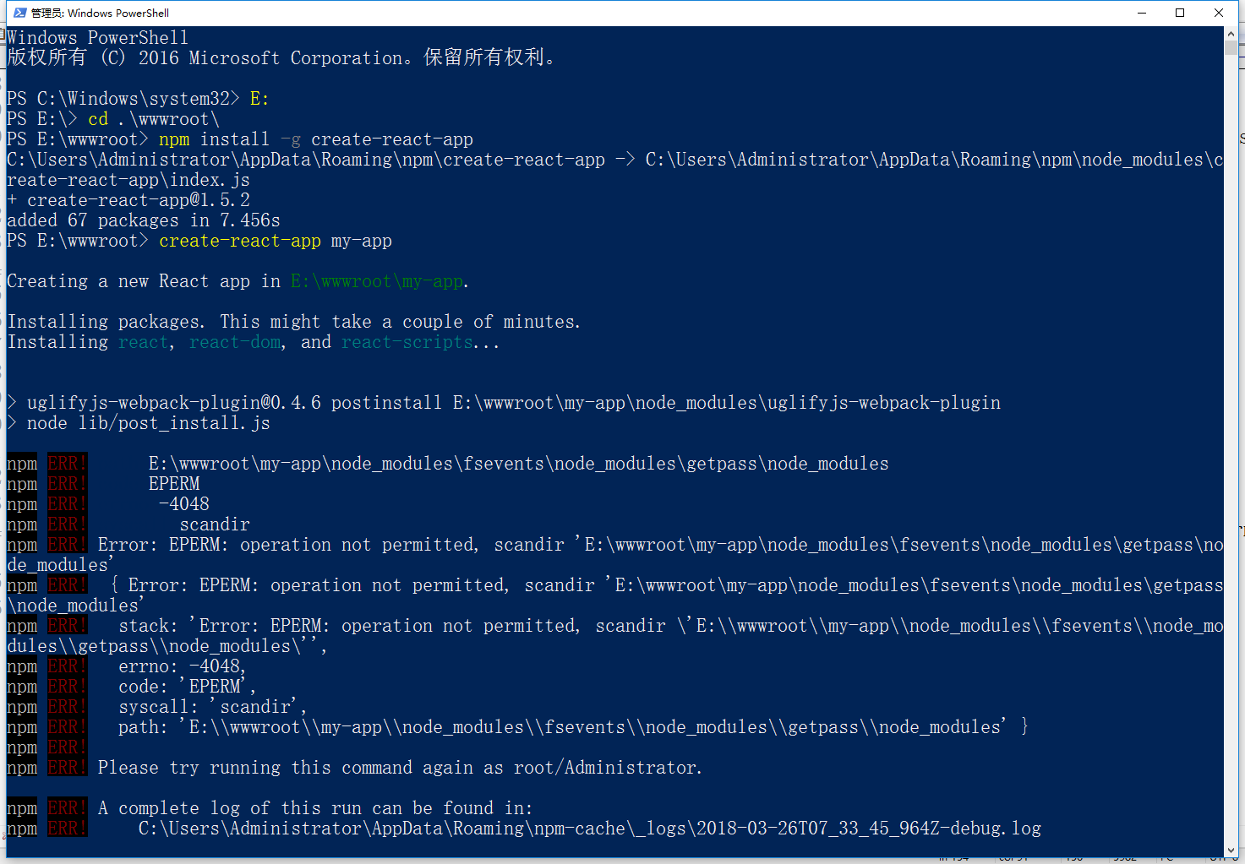Click the scrollbar down arrow
This screenshot has height=864, width=1245.
[x=1231, y=851]
